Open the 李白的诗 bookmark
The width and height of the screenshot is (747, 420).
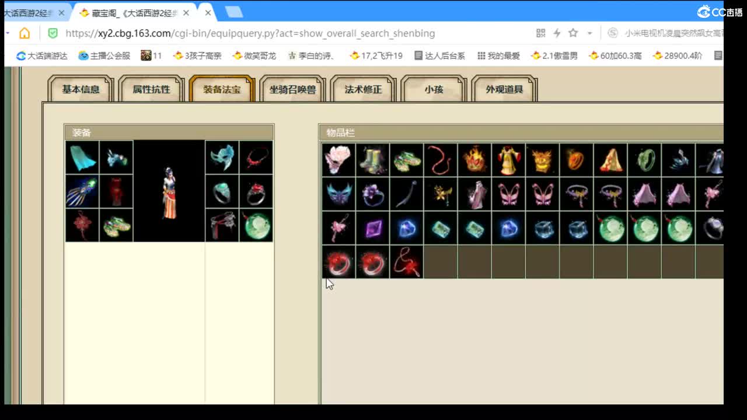[312, 56]
